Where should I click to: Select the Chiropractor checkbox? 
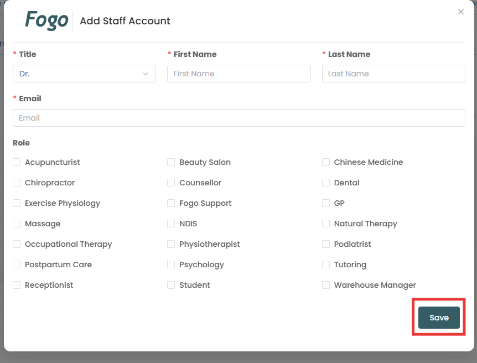point(17,183)
